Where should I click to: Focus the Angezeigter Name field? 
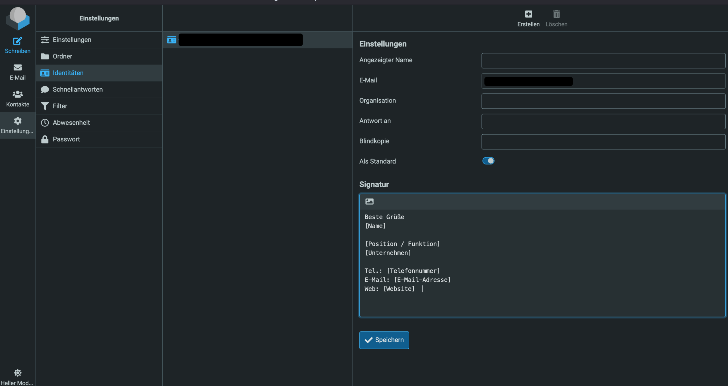603,60
